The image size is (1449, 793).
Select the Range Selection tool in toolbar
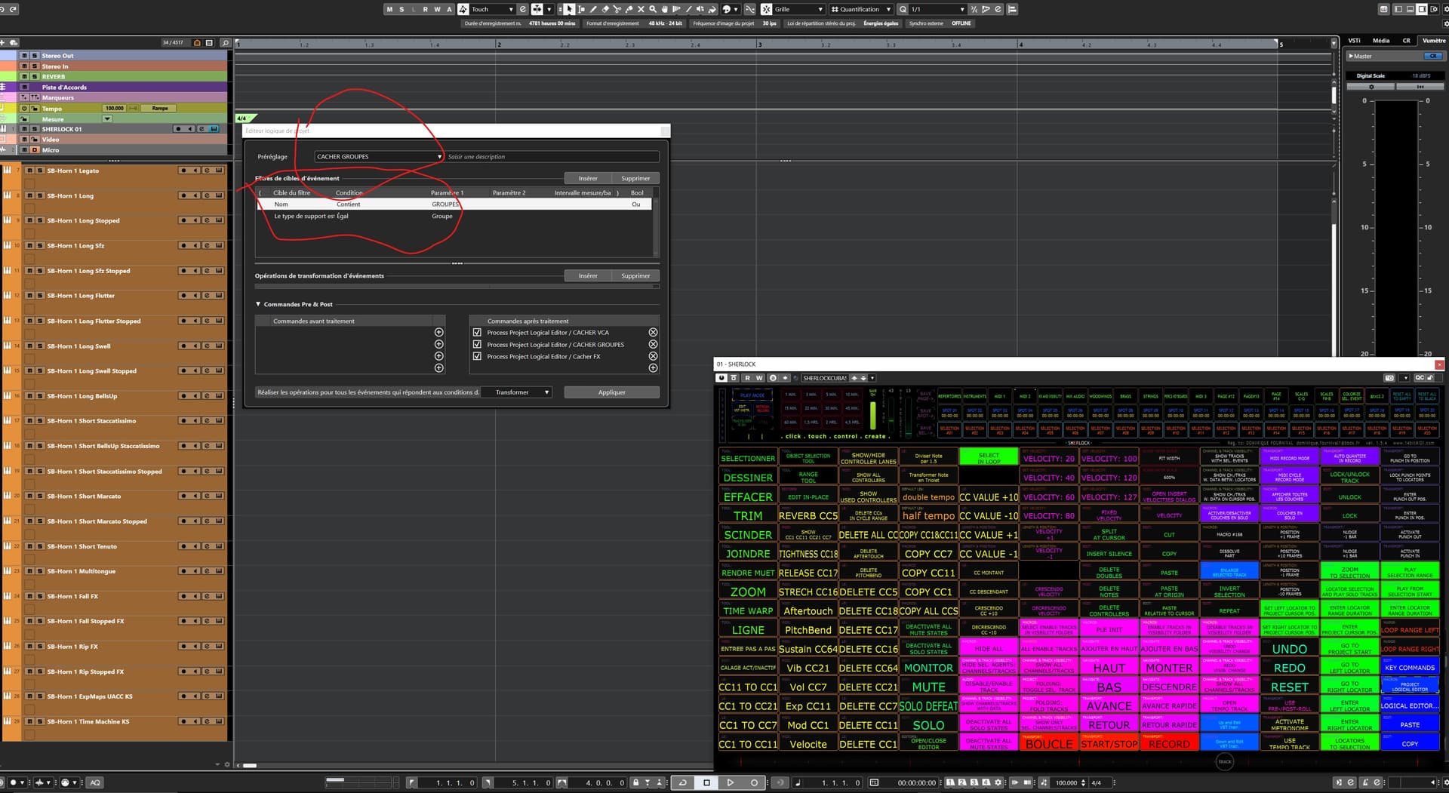581,9
